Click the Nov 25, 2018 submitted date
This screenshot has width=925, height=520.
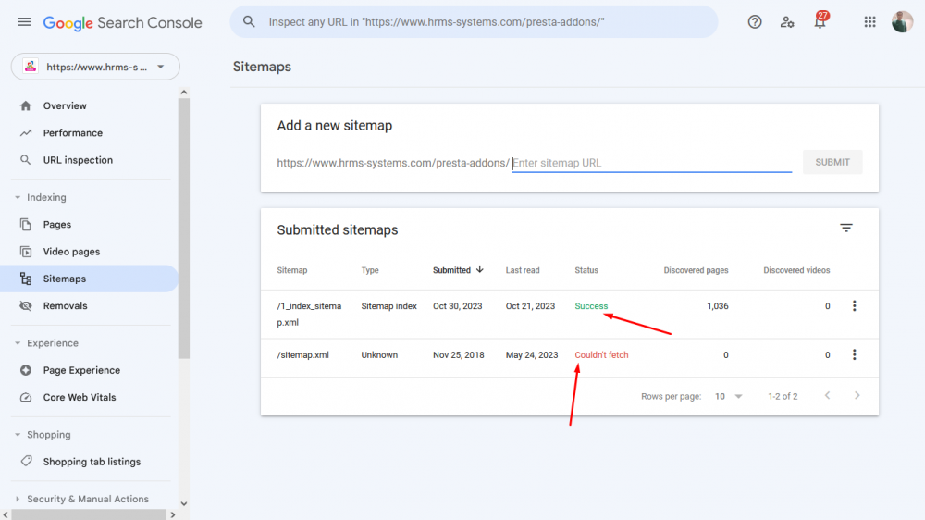point(459,354)
